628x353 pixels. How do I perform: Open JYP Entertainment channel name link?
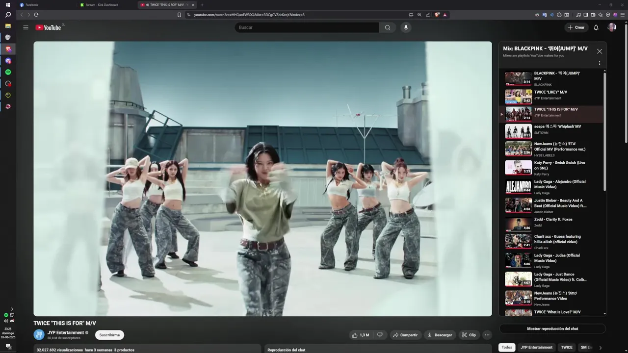[x=66, y=332]
